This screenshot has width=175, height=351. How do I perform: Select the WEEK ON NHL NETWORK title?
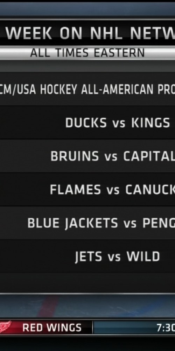click(x=90, y=33)
